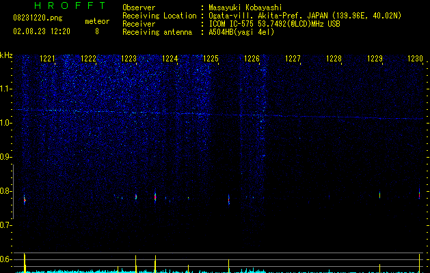430x273 pixels.
Task: Click the 0.8 kHz axis label
Action: pos(5,191)
